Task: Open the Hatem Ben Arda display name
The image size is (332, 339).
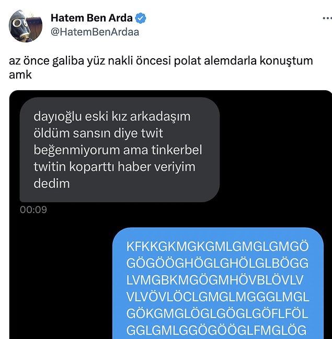Action: [91, 18]
